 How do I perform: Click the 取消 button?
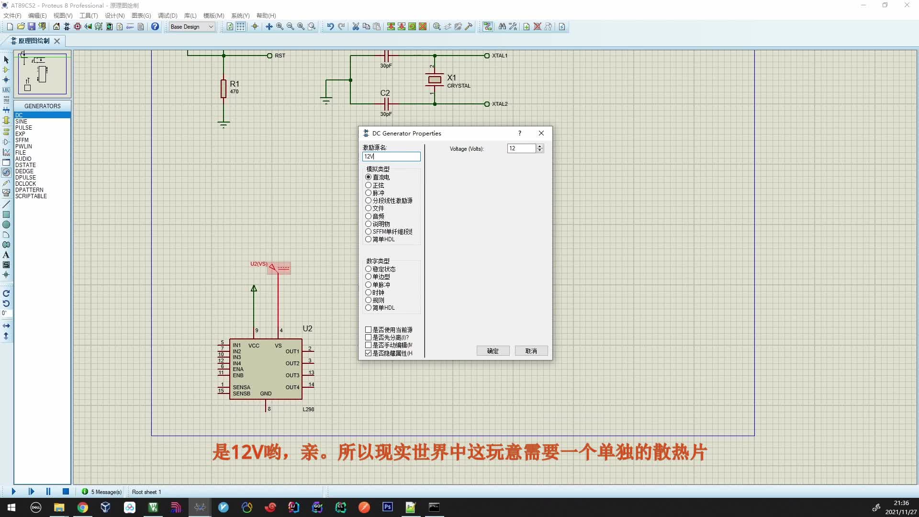(531, 351)
